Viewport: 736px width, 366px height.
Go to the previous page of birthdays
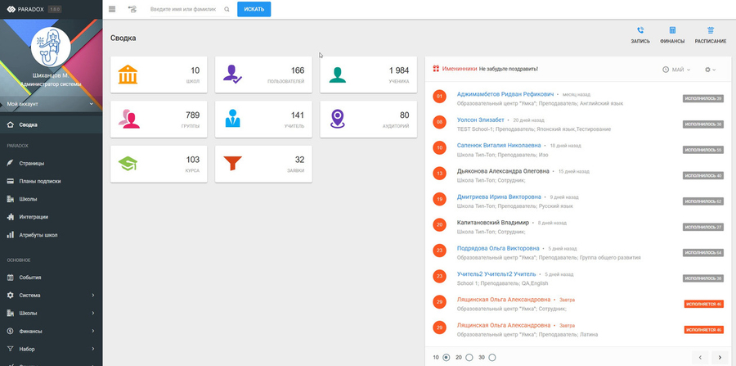[700, 358]
